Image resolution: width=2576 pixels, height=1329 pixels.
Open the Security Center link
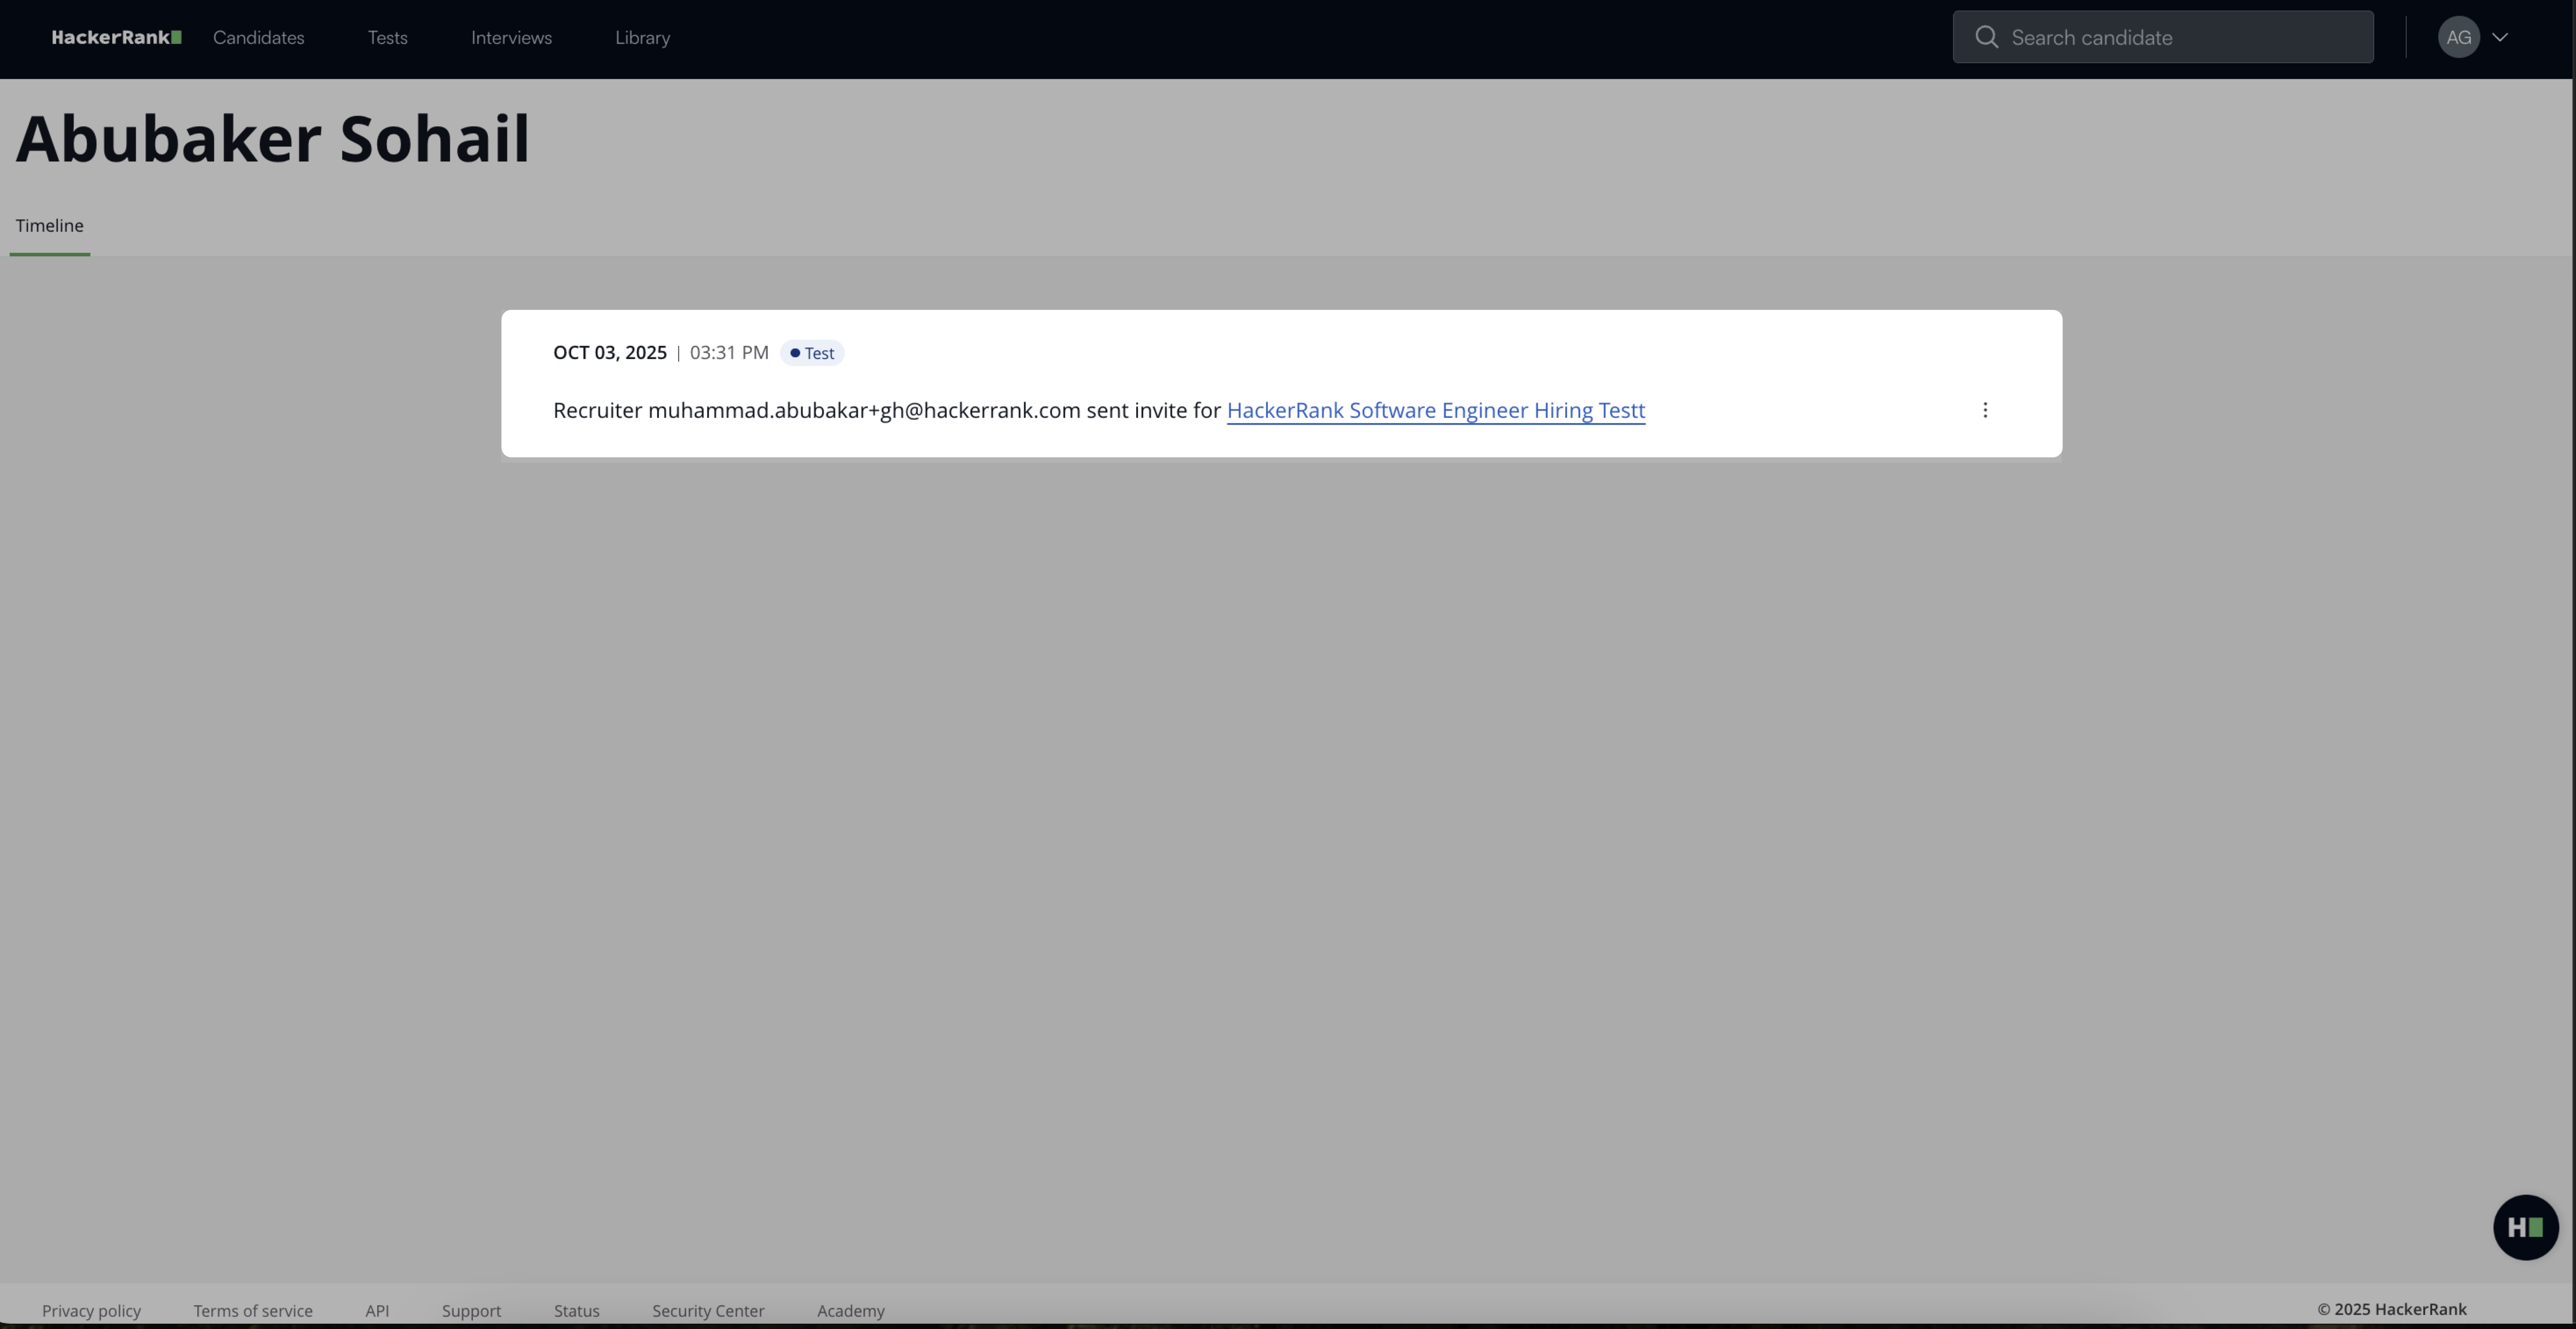pyautogui.click(x=708, y=1311)
